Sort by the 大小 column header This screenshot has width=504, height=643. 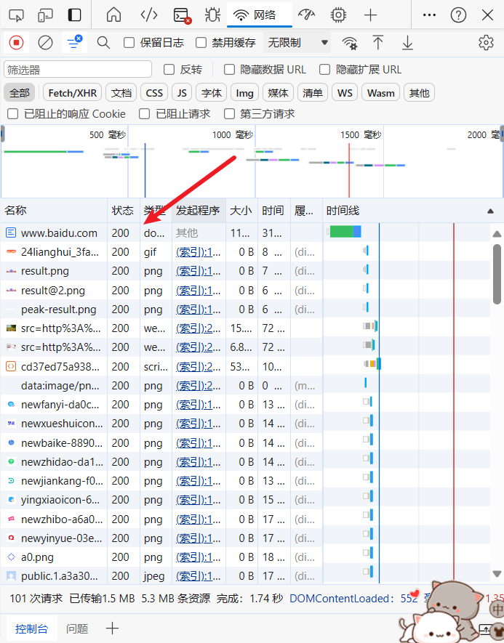[x=241, y=211]
